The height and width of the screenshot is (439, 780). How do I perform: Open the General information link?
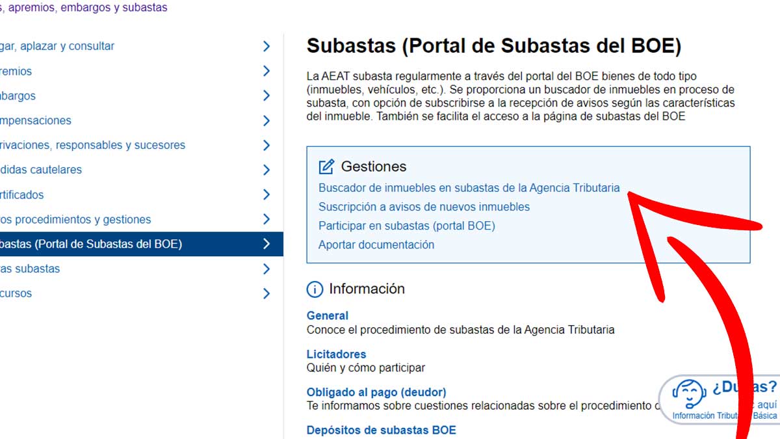coord(328,315)
